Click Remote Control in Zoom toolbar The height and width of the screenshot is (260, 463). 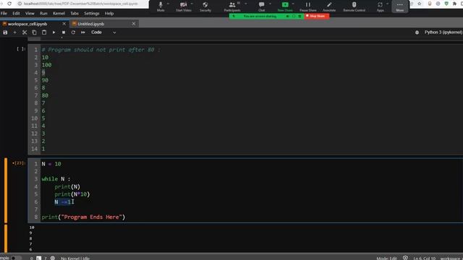[354, 6]
